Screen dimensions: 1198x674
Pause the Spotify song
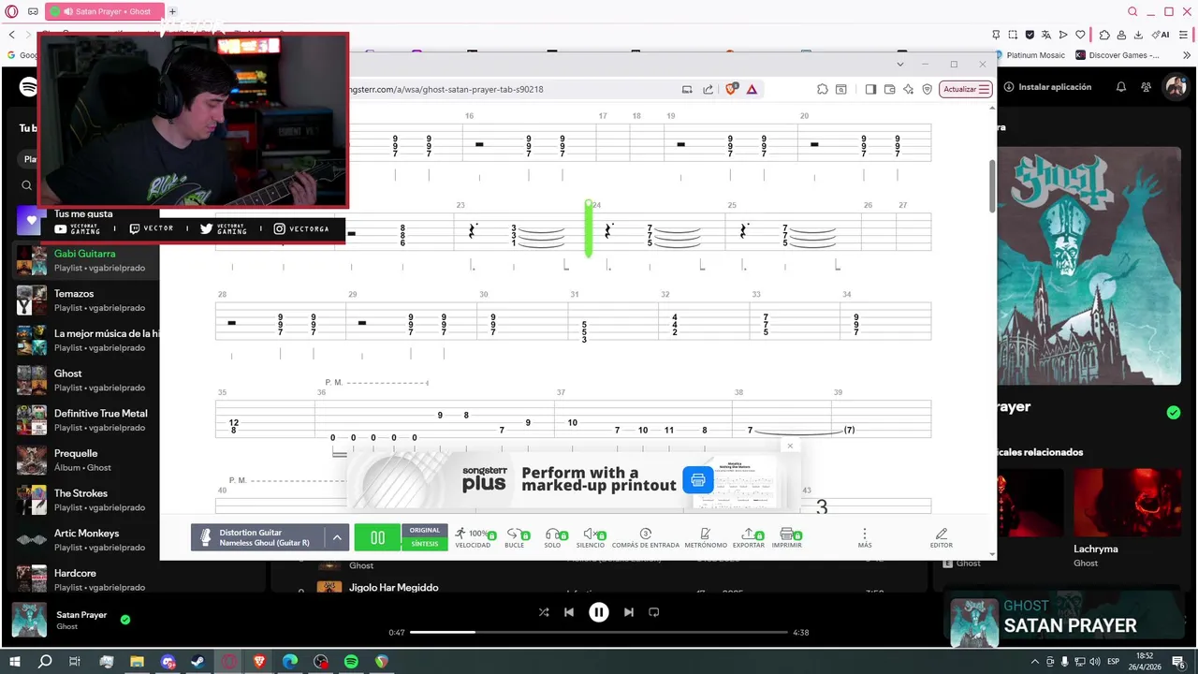coord(599,612)
